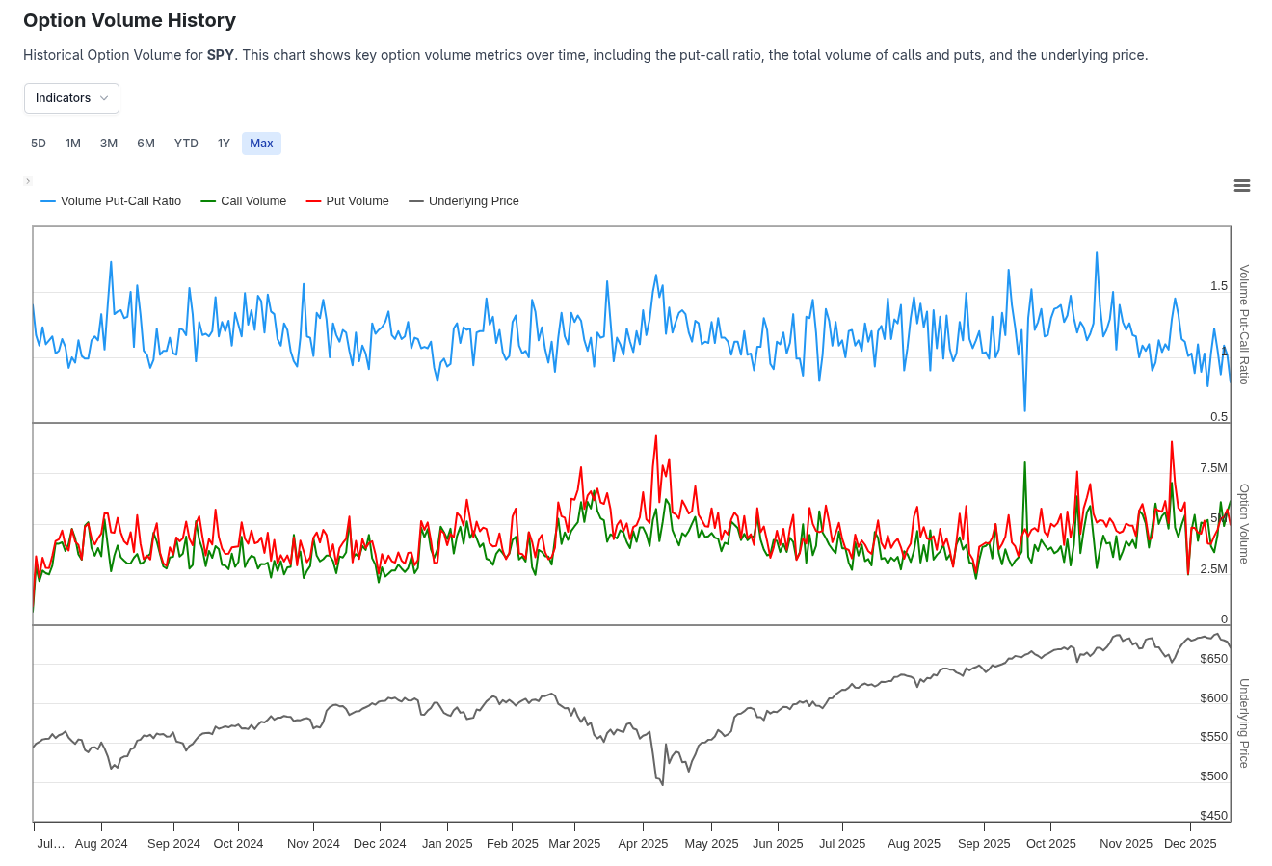Screen dimensions: 1272x866
Task: Toggle visibility of Volume Put-Call Ratio series
Action: [119, 200]
